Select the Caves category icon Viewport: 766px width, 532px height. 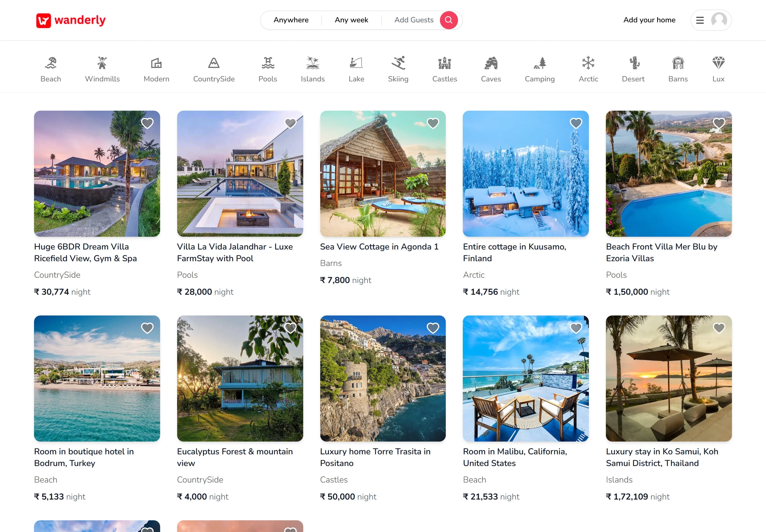coord(491,63)
